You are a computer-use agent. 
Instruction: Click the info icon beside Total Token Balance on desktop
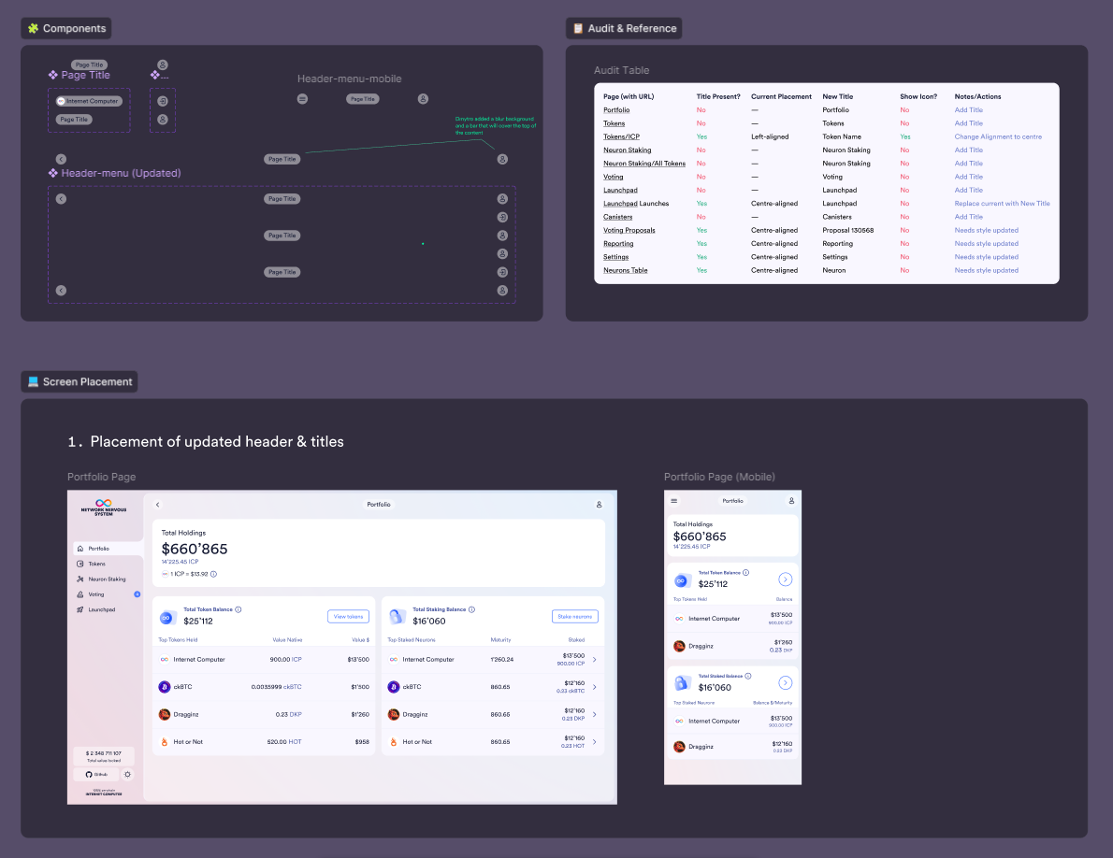click(238, 609)
